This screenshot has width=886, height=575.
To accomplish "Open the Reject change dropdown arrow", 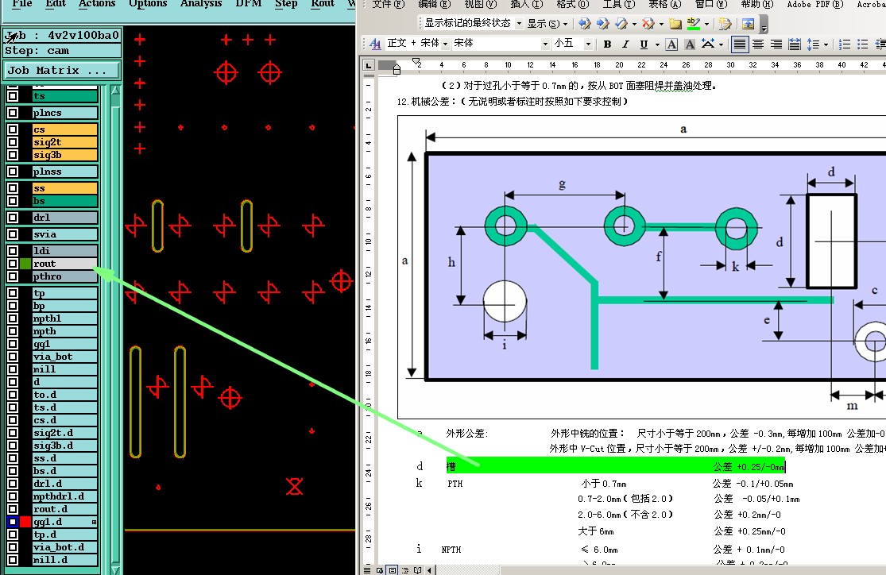I will click(x=661, y=24).
